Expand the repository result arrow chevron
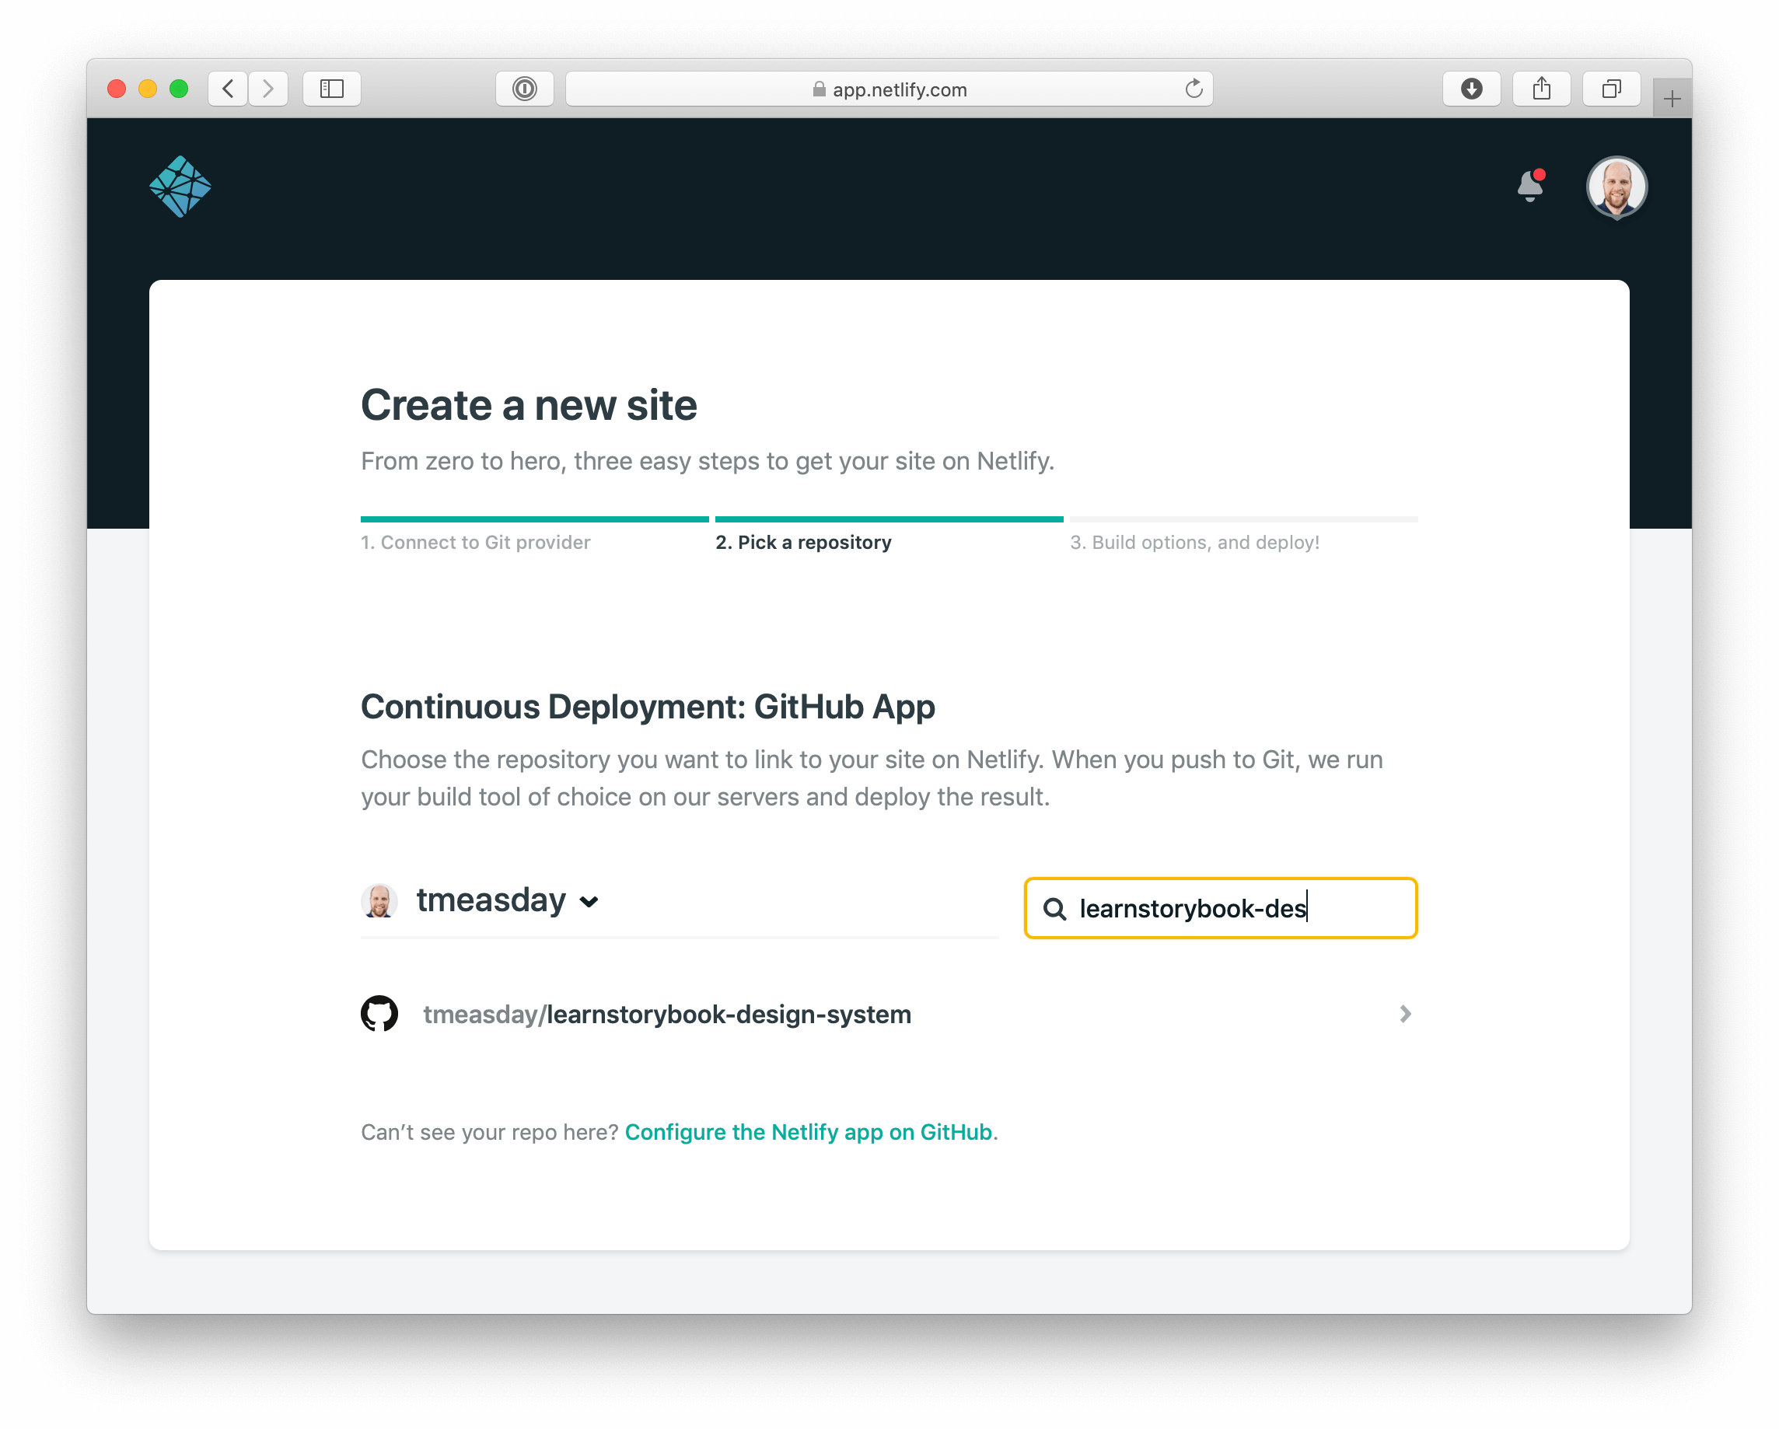The height and width of the screenshot is (1429, 1779). [x=1404, y=1012]
